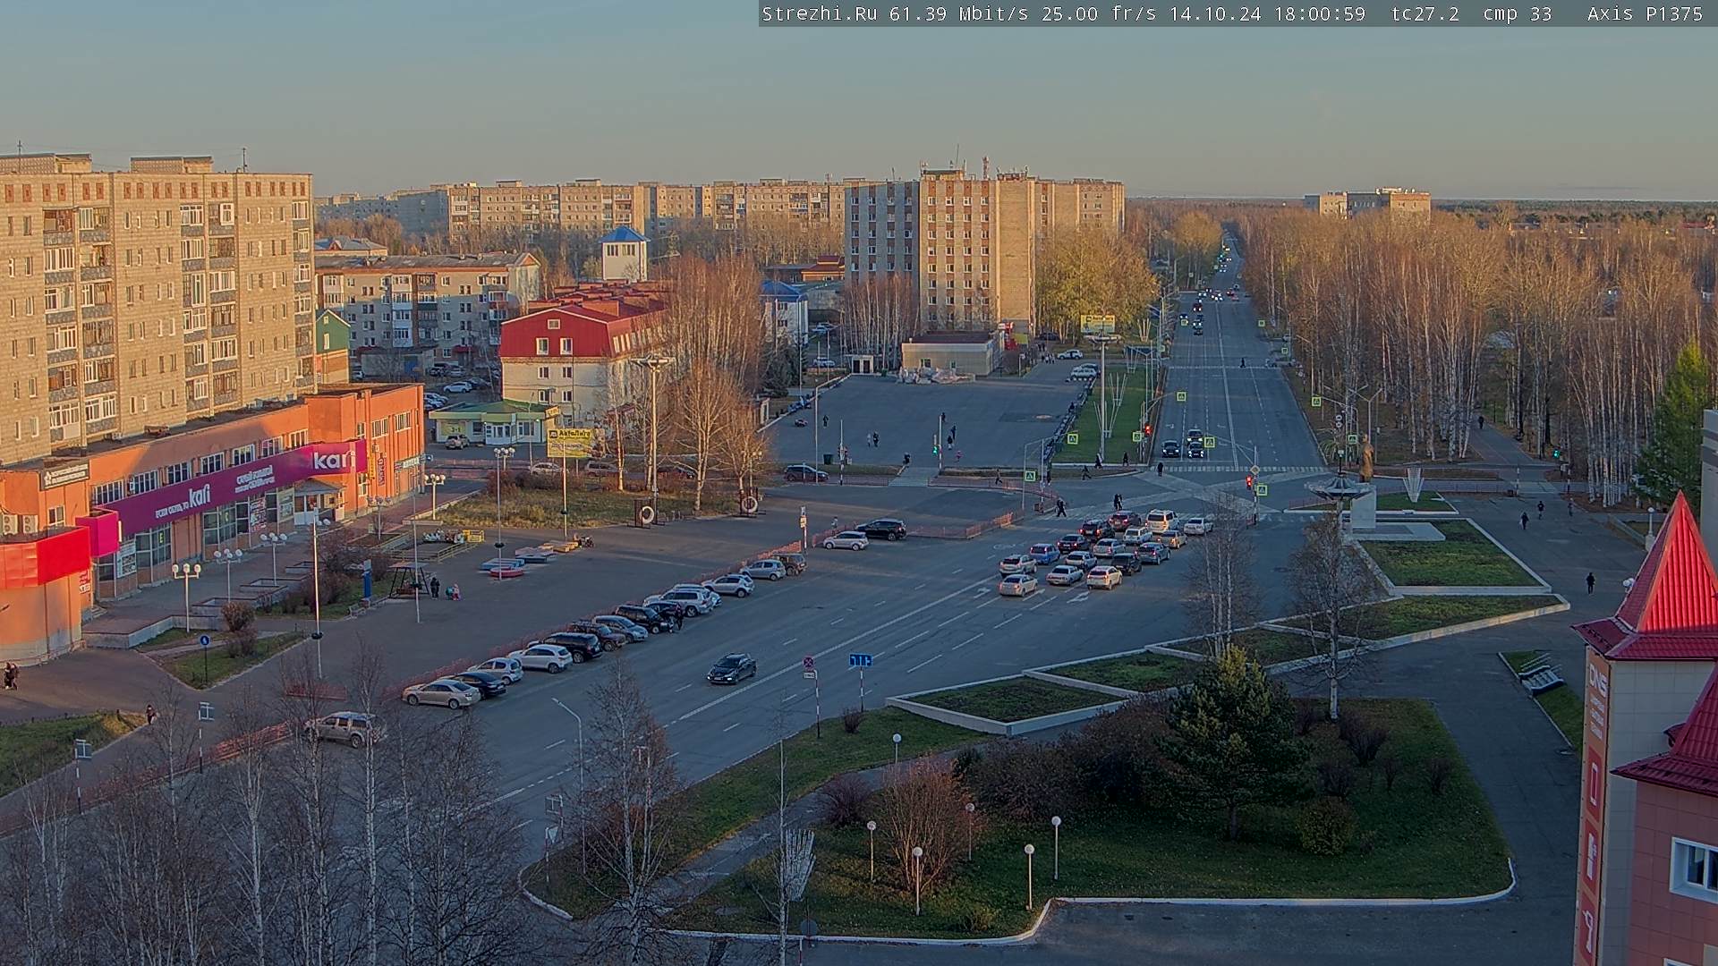Click the Strezhi.Ru overlay label
Screen dimensions: 1718x966
(819, 13)
